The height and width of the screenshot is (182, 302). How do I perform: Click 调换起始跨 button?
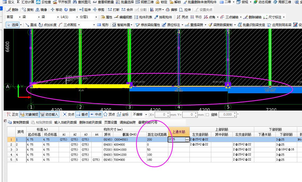point(128,122)
